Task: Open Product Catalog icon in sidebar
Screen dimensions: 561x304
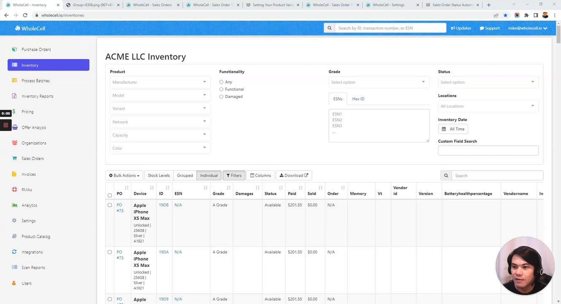Action: pos(14,236)
